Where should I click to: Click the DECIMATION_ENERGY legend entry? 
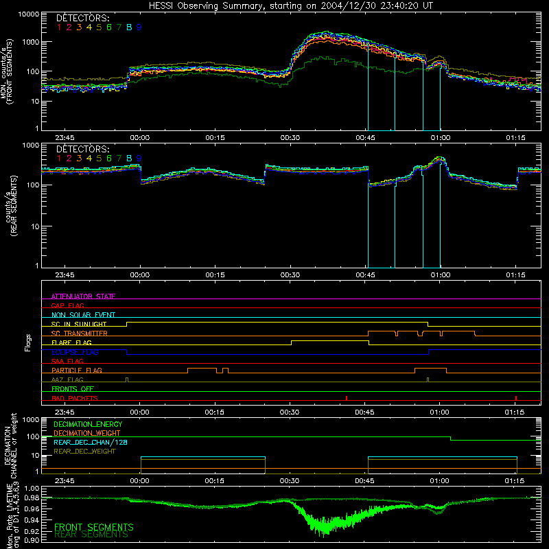pyautogui.click(x=88, y=424)
